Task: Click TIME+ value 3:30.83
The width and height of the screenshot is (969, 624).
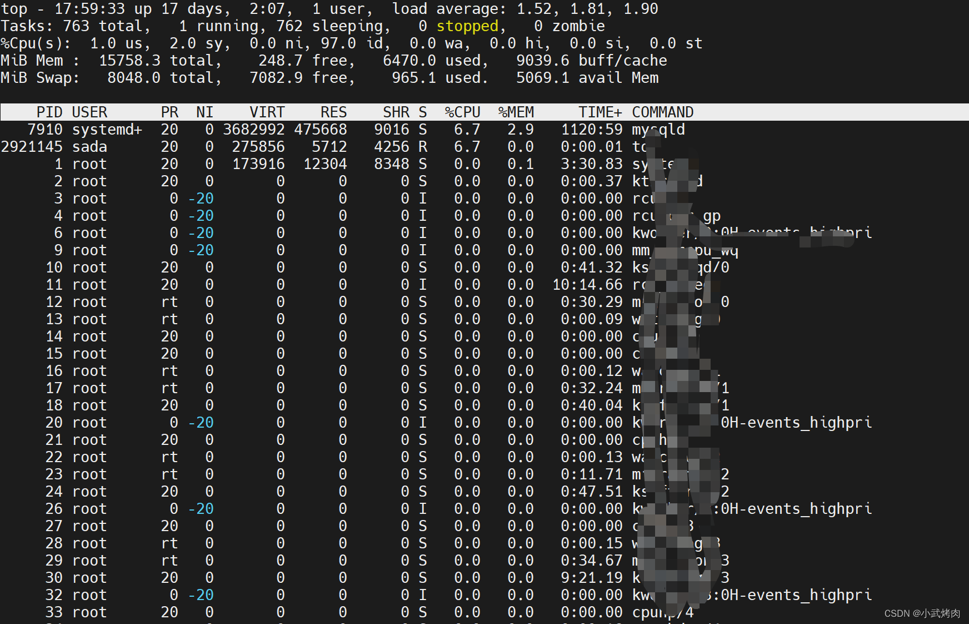Action: 592,164
